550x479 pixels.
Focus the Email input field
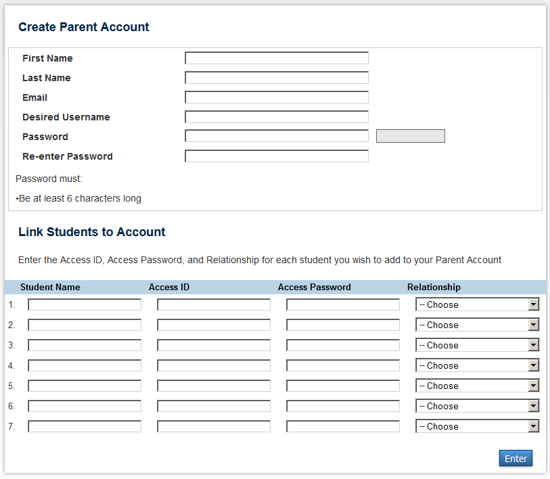click(276, 97)
